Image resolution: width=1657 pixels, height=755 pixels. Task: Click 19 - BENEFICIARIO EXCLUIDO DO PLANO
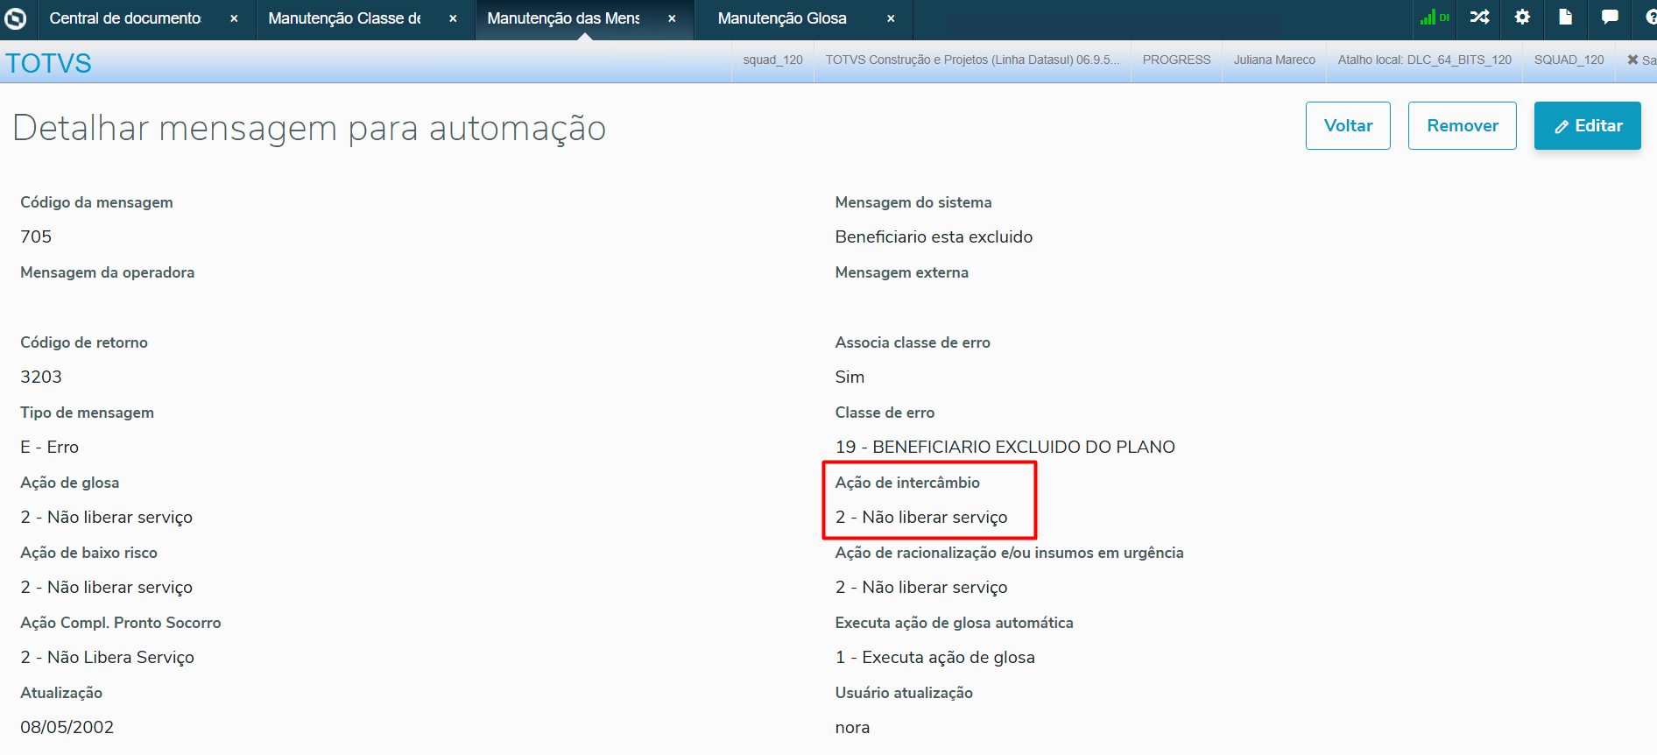pos(1005,447)
